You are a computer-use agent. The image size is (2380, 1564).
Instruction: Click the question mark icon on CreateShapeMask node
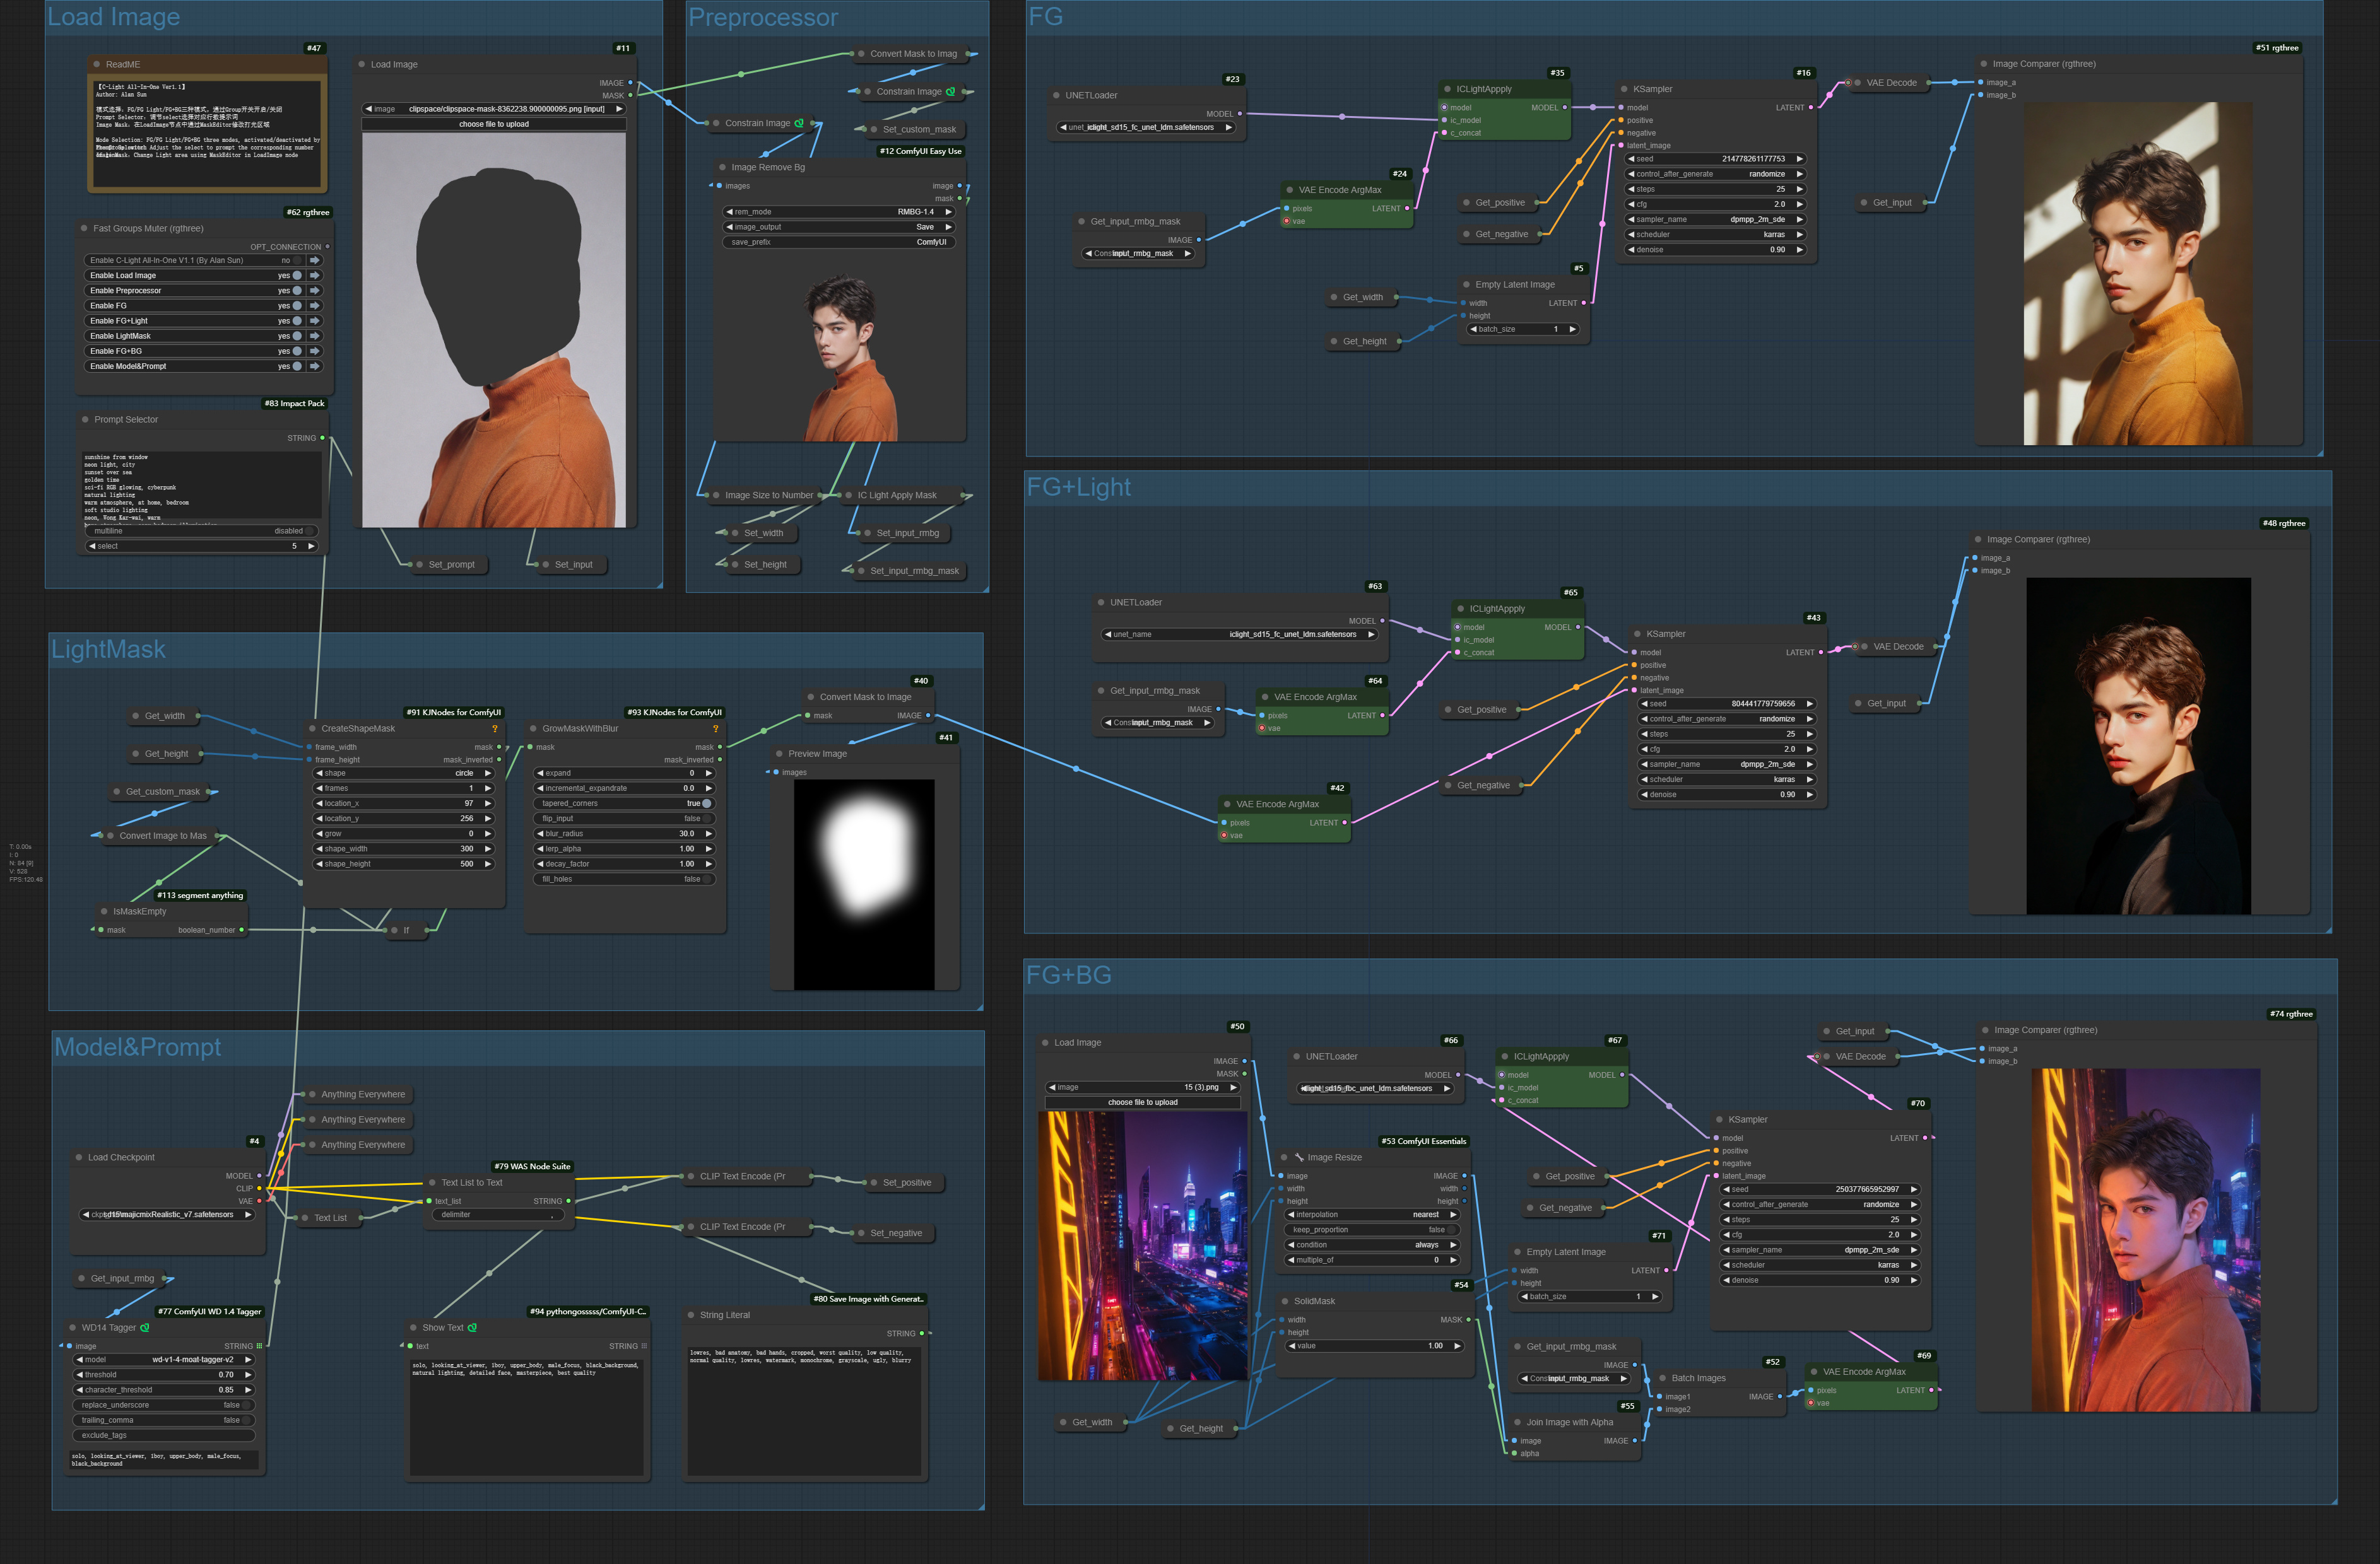[x=494, y=728]
